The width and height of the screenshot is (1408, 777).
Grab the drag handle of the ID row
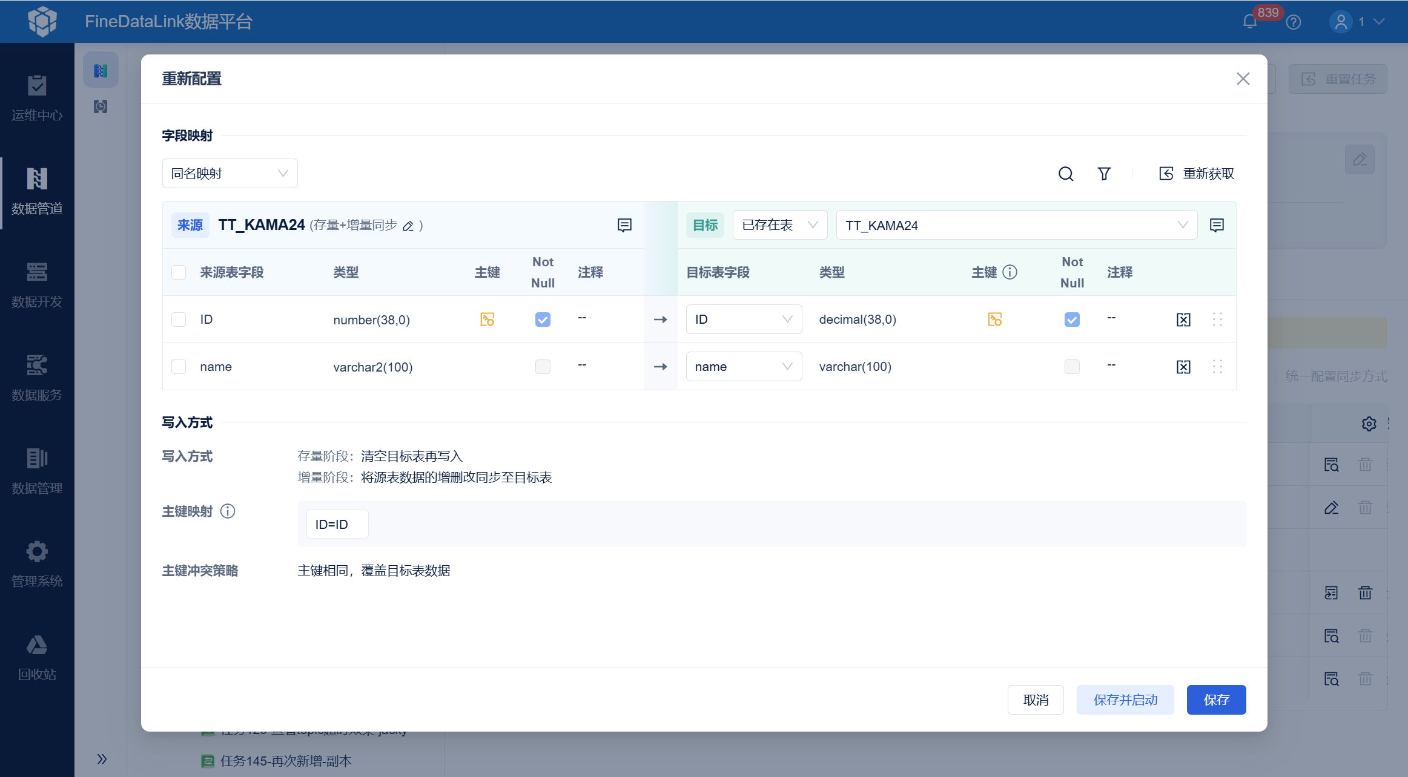pos(1217,320)
